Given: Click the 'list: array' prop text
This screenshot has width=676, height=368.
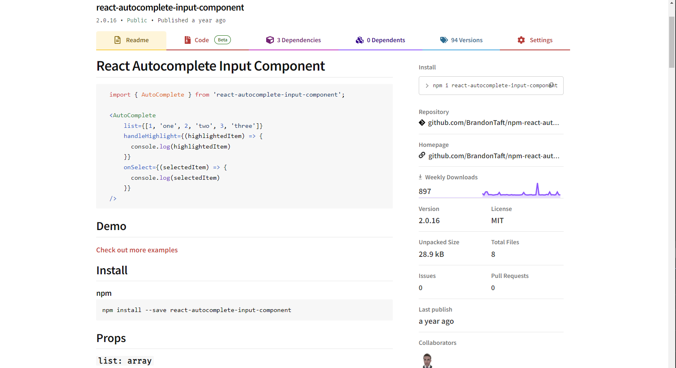Looking at the screenshot, I should pyautogui.click(x=125, y=361).
